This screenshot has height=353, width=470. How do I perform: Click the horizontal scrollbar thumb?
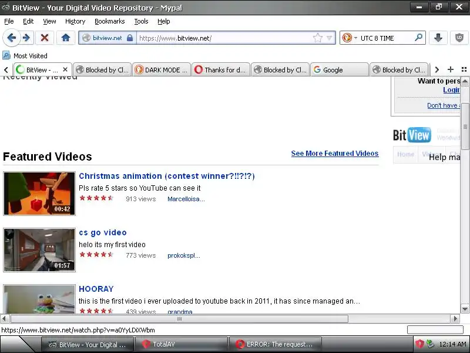tap(179, 319)
